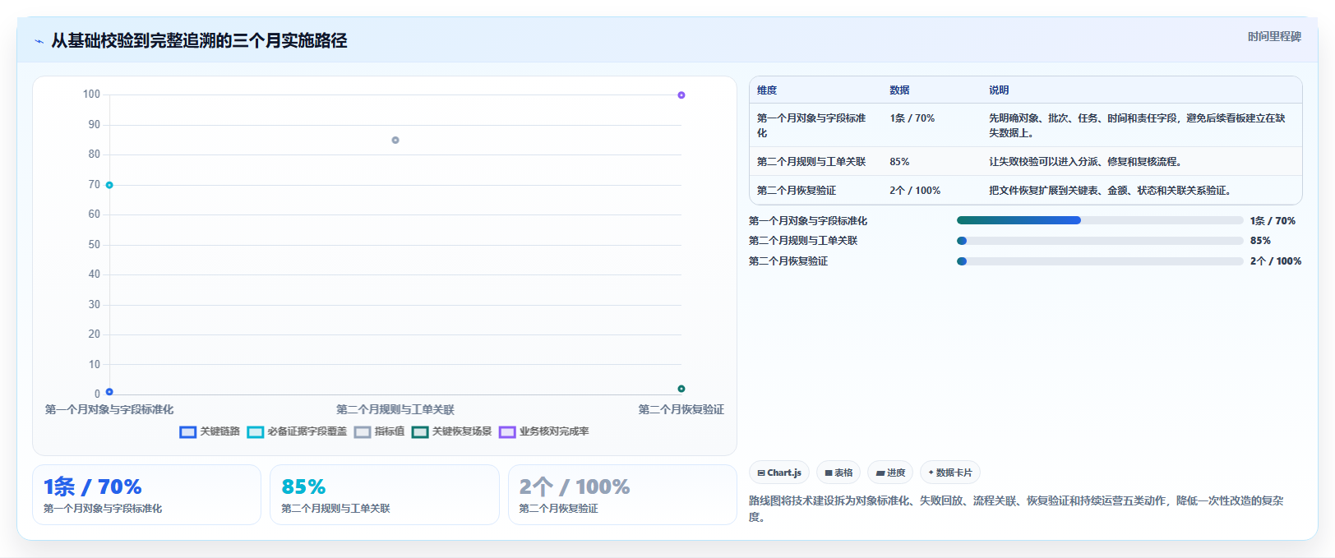Image resolution: width=1335 pixels, height=558 pixels.
Task: Click y-axis tick value 50
Action: (95, 245)
